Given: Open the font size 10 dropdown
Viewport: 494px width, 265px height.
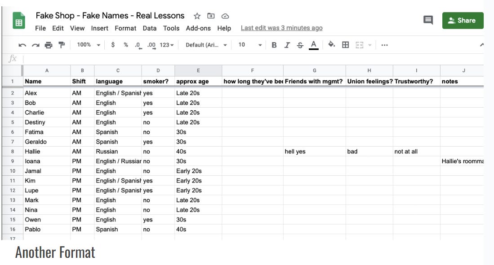Looking at the screenshot, I should 250,45.
